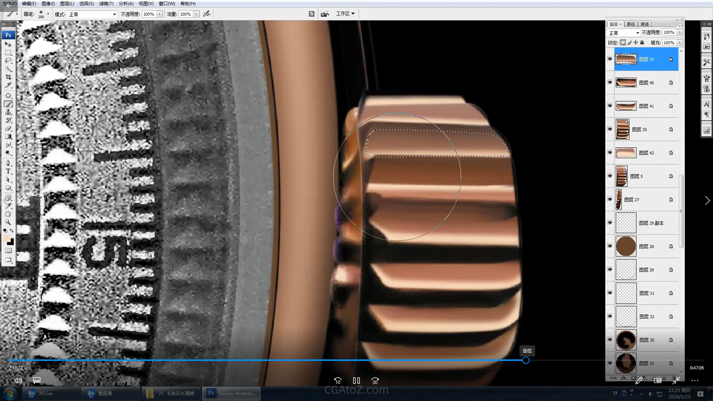Select layer 42 thumbnail

(x=626, y=153)
